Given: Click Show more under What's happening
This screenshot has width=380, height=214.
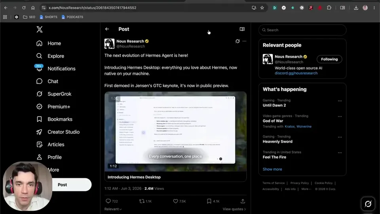Looking at the screenshot, I should (272, 169).
